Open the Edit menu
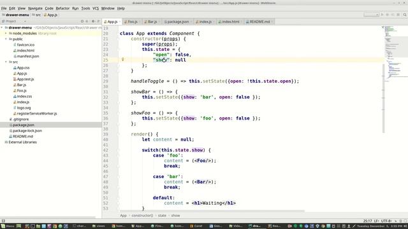 (x=12, y=8)
